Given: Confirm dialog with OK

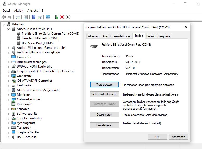Looking at the screenshot, I should (157, 137).
